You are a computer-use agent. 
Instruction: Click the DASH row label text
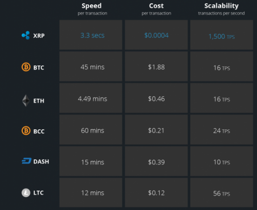tap(41, 162)
